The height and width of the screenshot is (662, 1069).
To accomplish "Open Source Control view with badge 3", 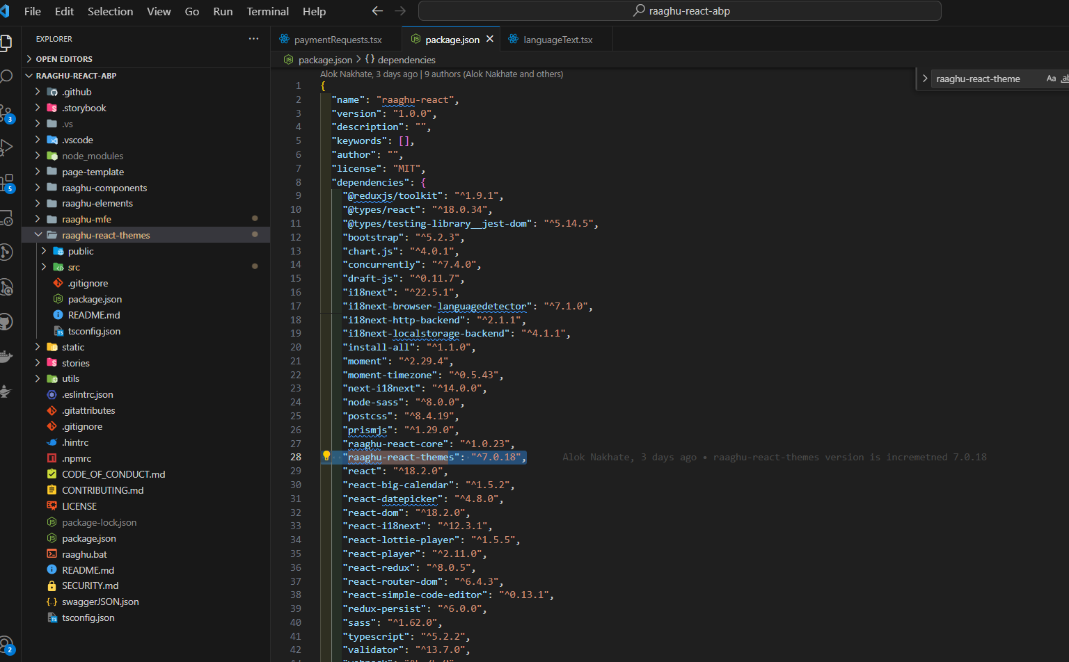I will (x=6, y=113).
